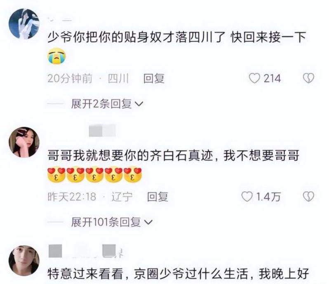Click the 214 like count

[x=272, y=79]
